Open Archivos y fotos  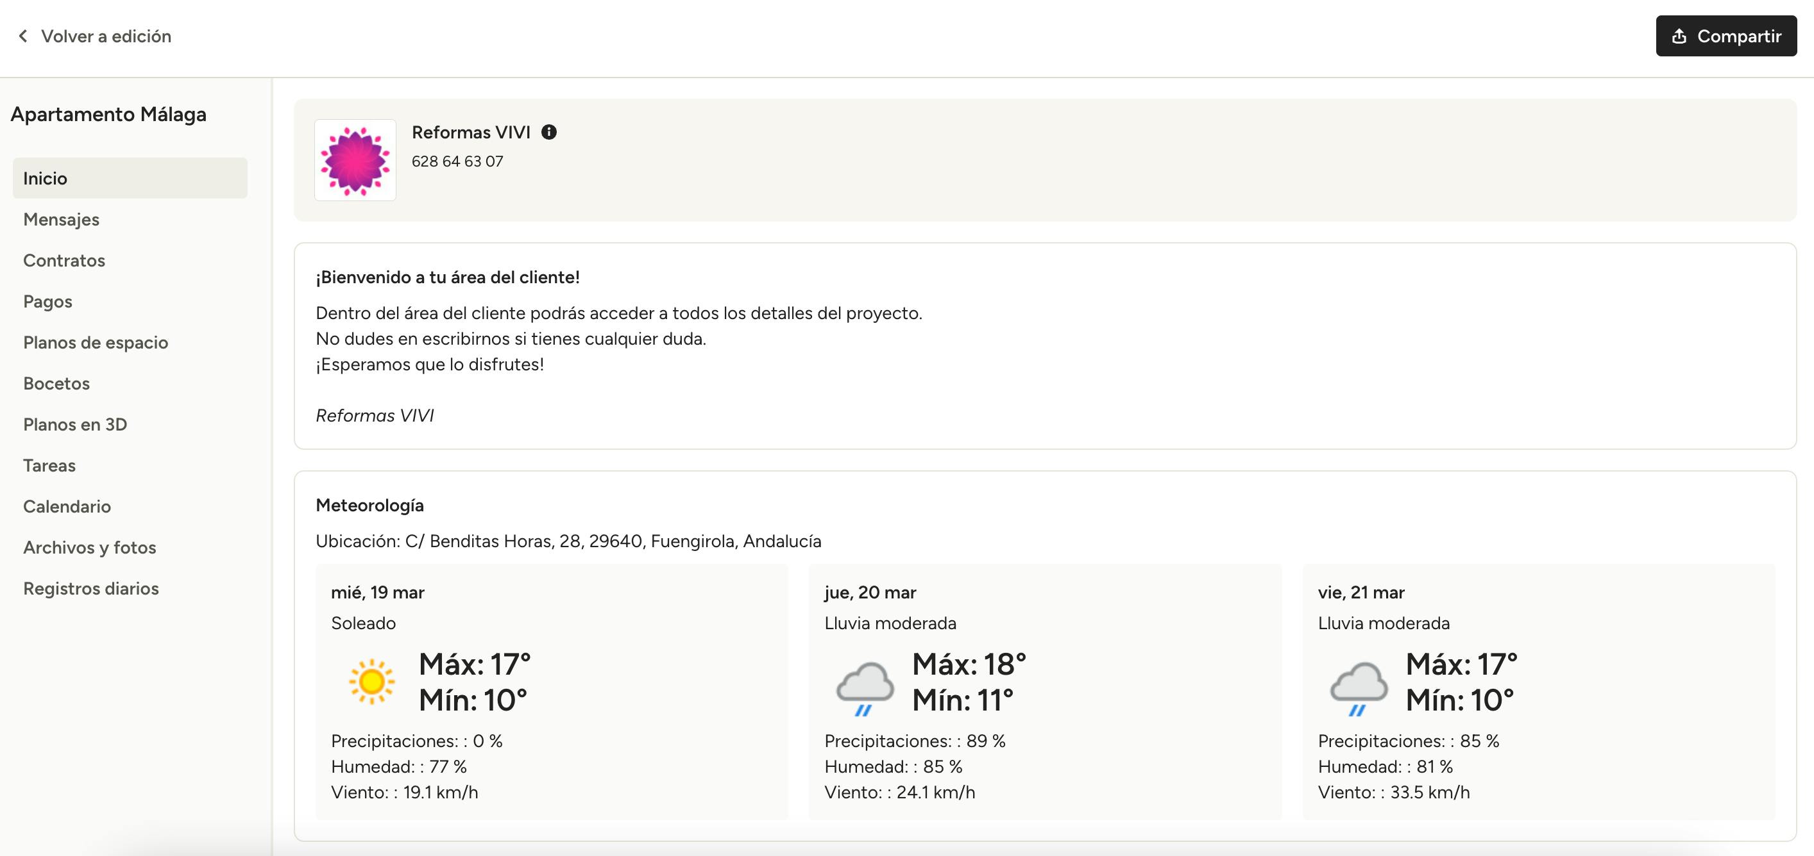[89, 547]
